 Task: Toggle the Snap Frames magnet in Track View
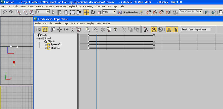154,30
